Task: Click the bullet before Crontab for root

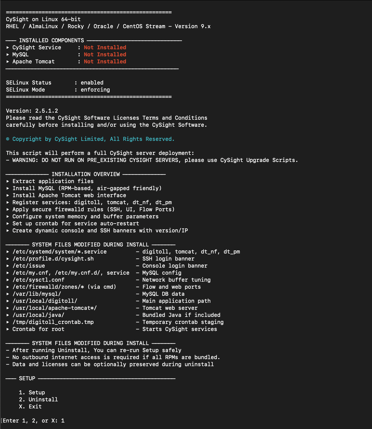Action: 8,329
